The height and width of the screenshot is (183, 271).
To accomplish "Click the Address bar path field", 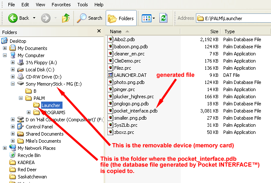I will pos(234,18).
